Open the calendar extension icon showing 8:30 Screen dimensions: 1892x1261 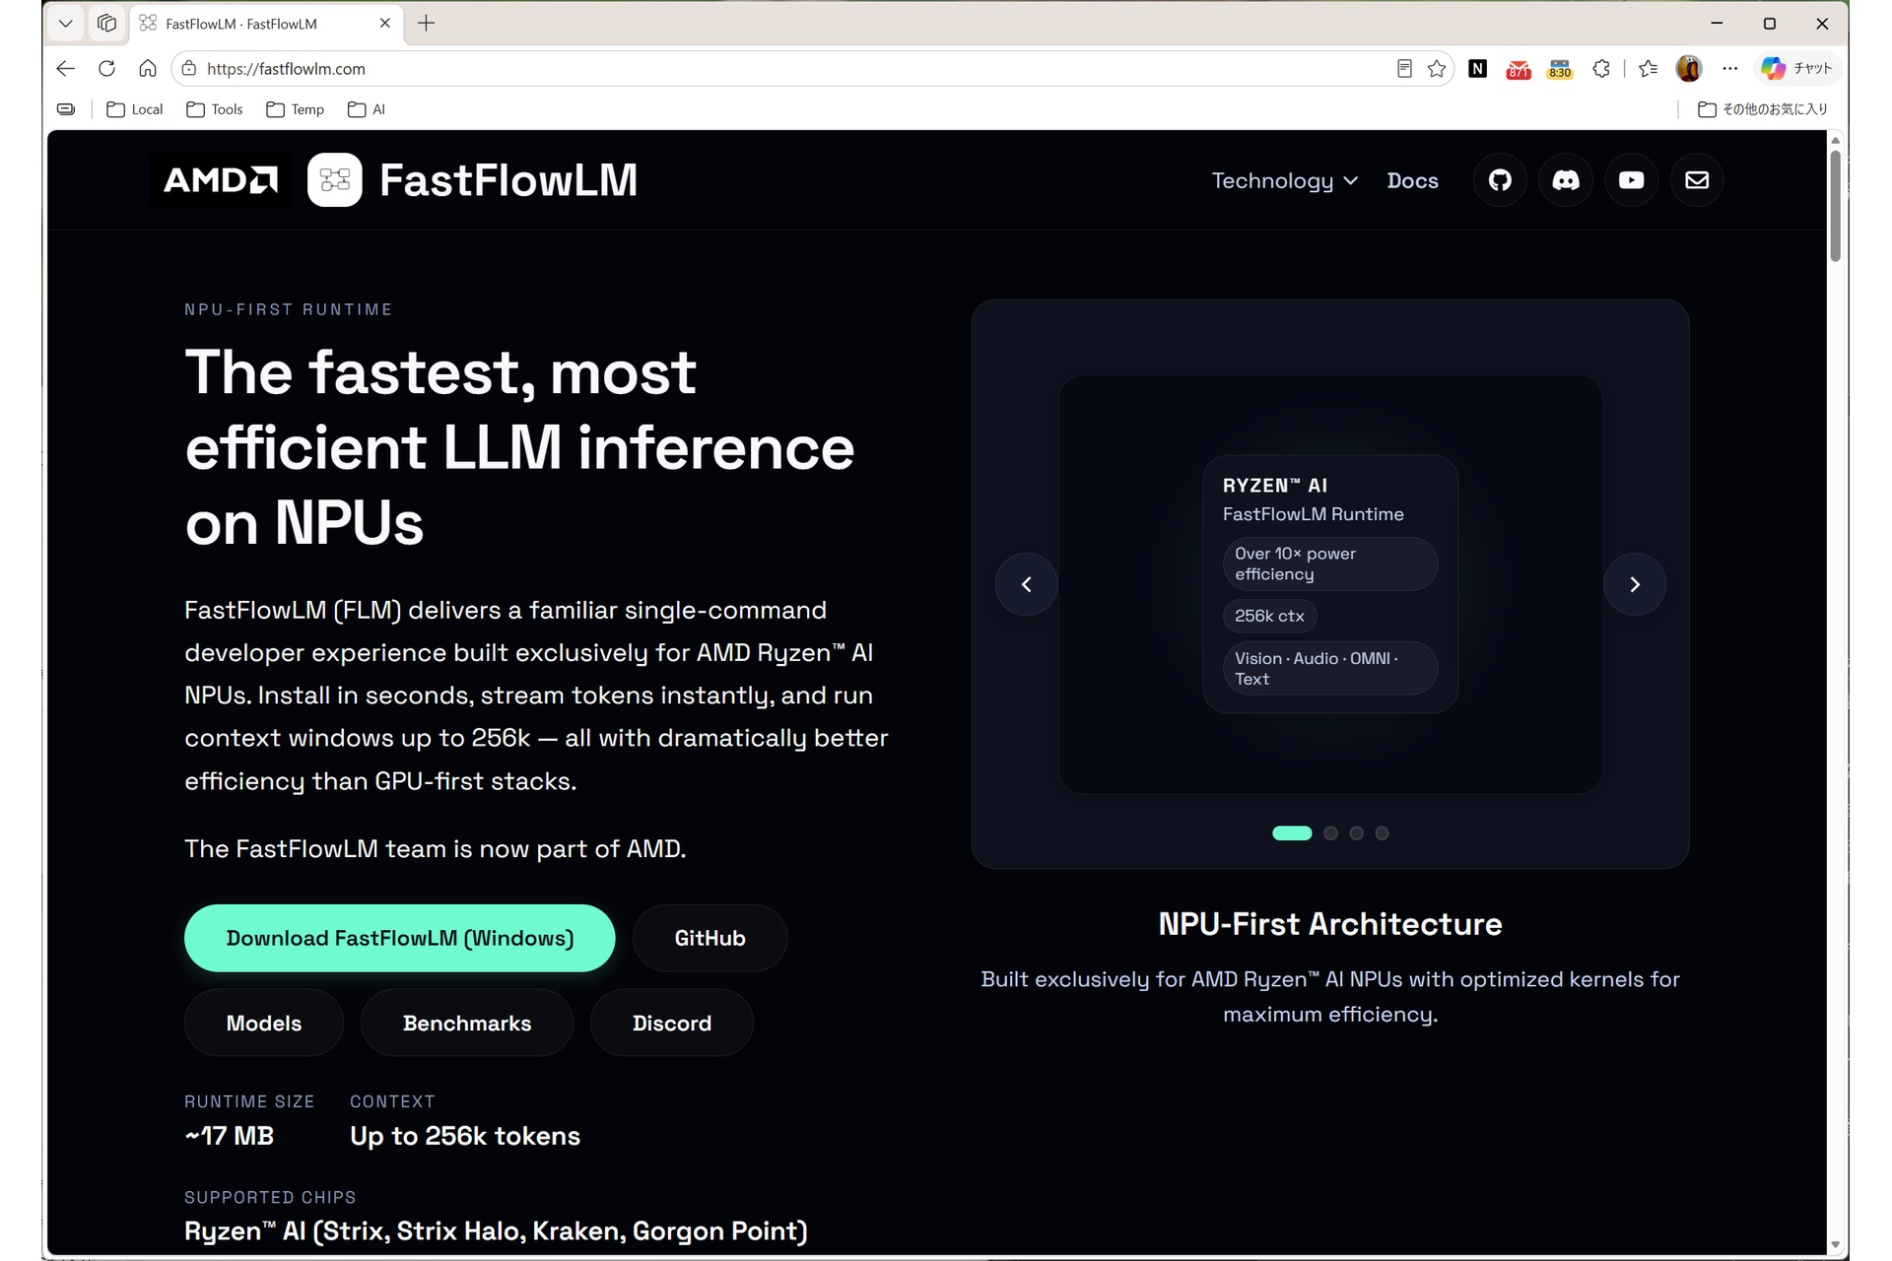tap(1560, 69)
